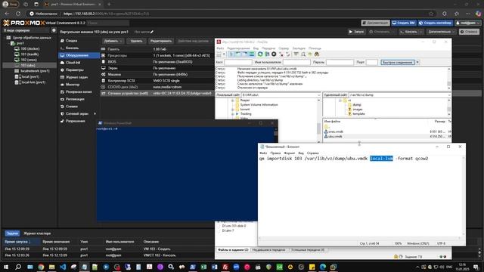Viewport: 484px width, 272px height.
Task: Open Резервная копия section in Proxmox
Action: tap(79, 92)
